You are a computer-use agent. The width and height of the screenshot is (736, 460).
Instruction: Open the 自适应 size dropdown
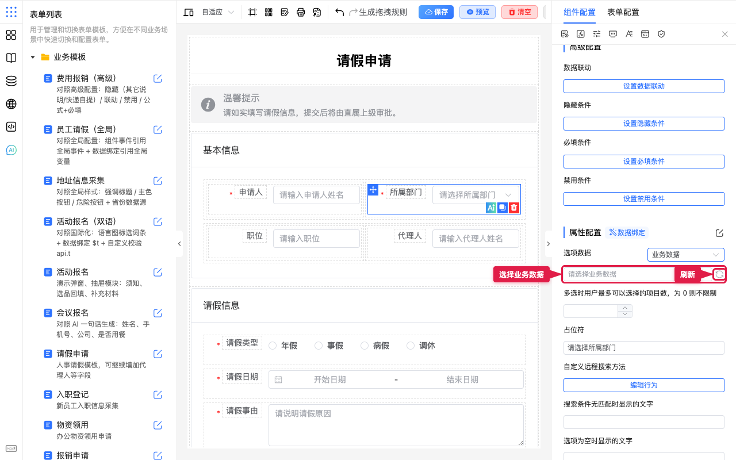click(217, 12)
